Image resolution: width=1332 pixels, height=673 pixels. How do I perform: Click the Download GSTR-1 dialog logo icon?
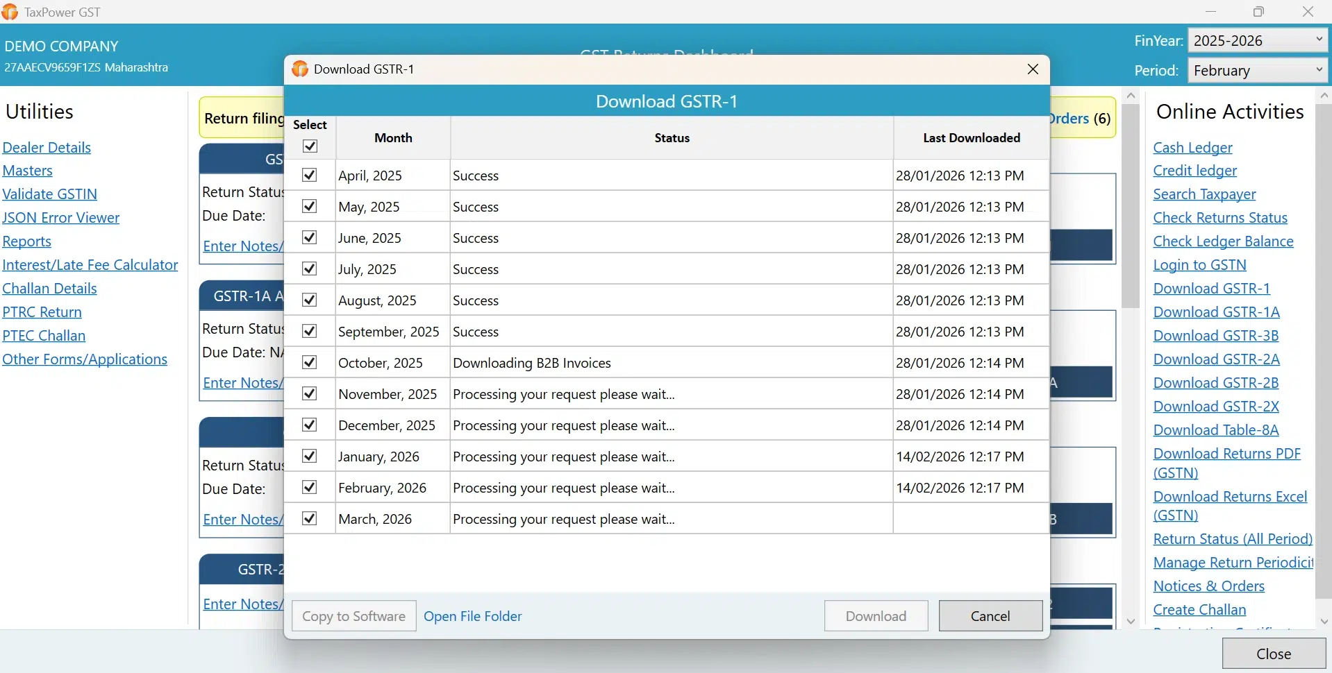300,69
